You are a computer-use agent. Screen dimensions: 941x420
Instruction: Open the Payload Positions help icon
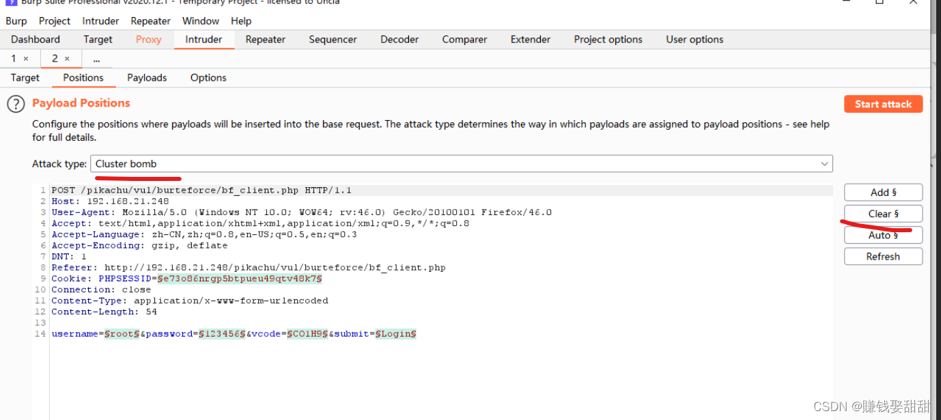click(16, 104)
